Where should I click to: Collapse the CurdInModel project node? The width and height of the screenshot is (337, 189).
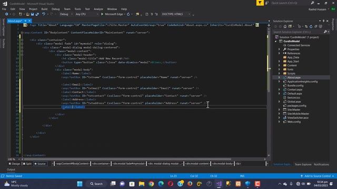point(276,41)
